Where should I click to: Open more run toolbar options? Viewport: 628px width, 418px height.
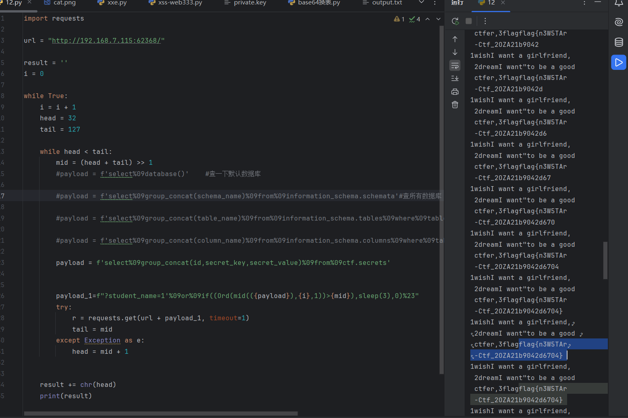[485, 21]
